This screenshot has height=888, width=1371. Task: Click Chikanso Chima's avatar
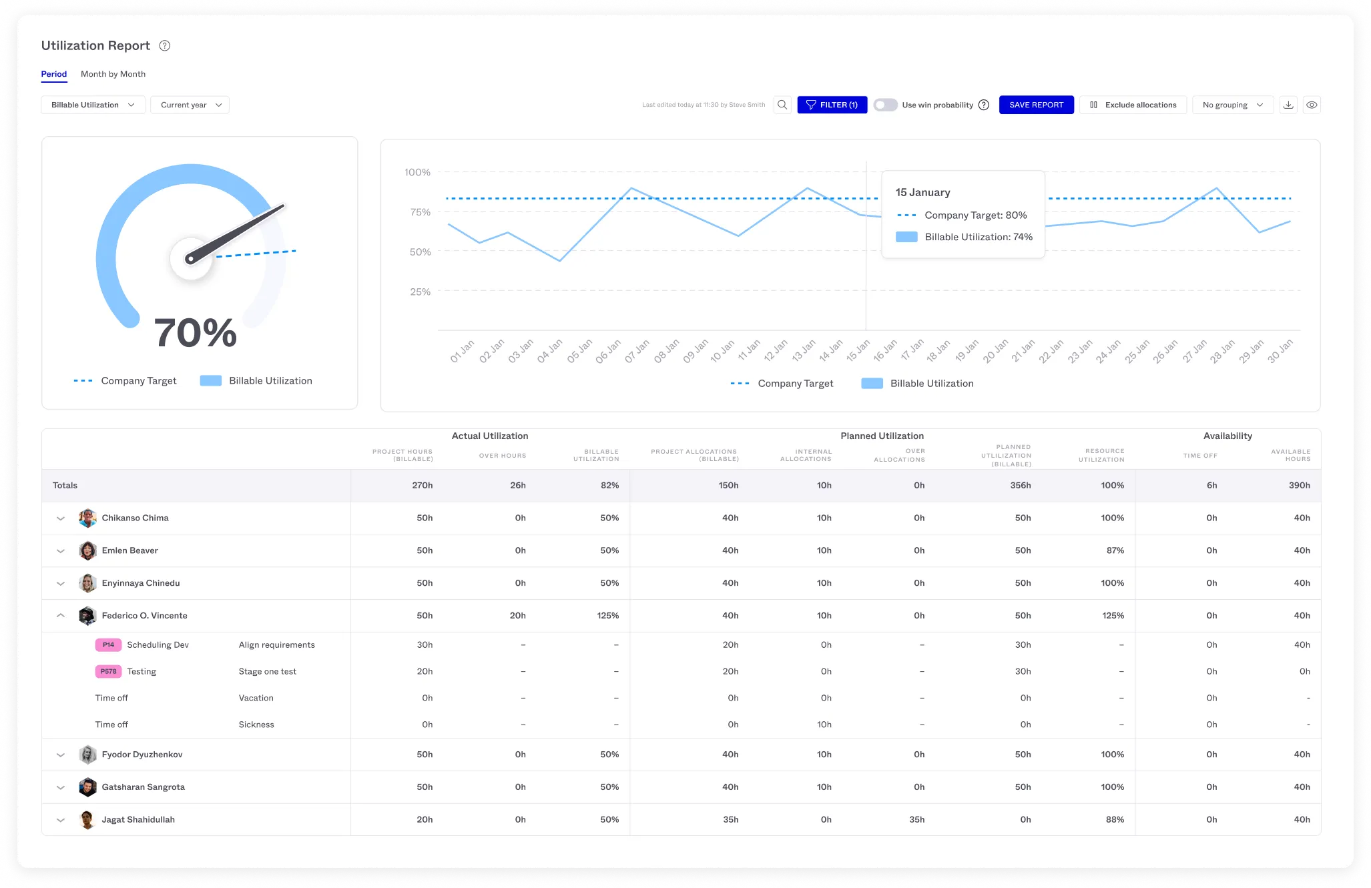[87, 518]
